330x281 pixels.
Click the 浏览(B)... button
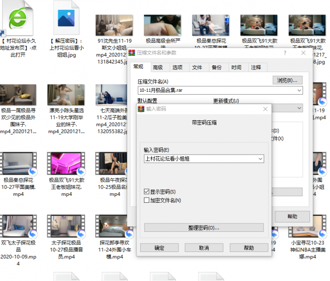(x=287, y=80)
